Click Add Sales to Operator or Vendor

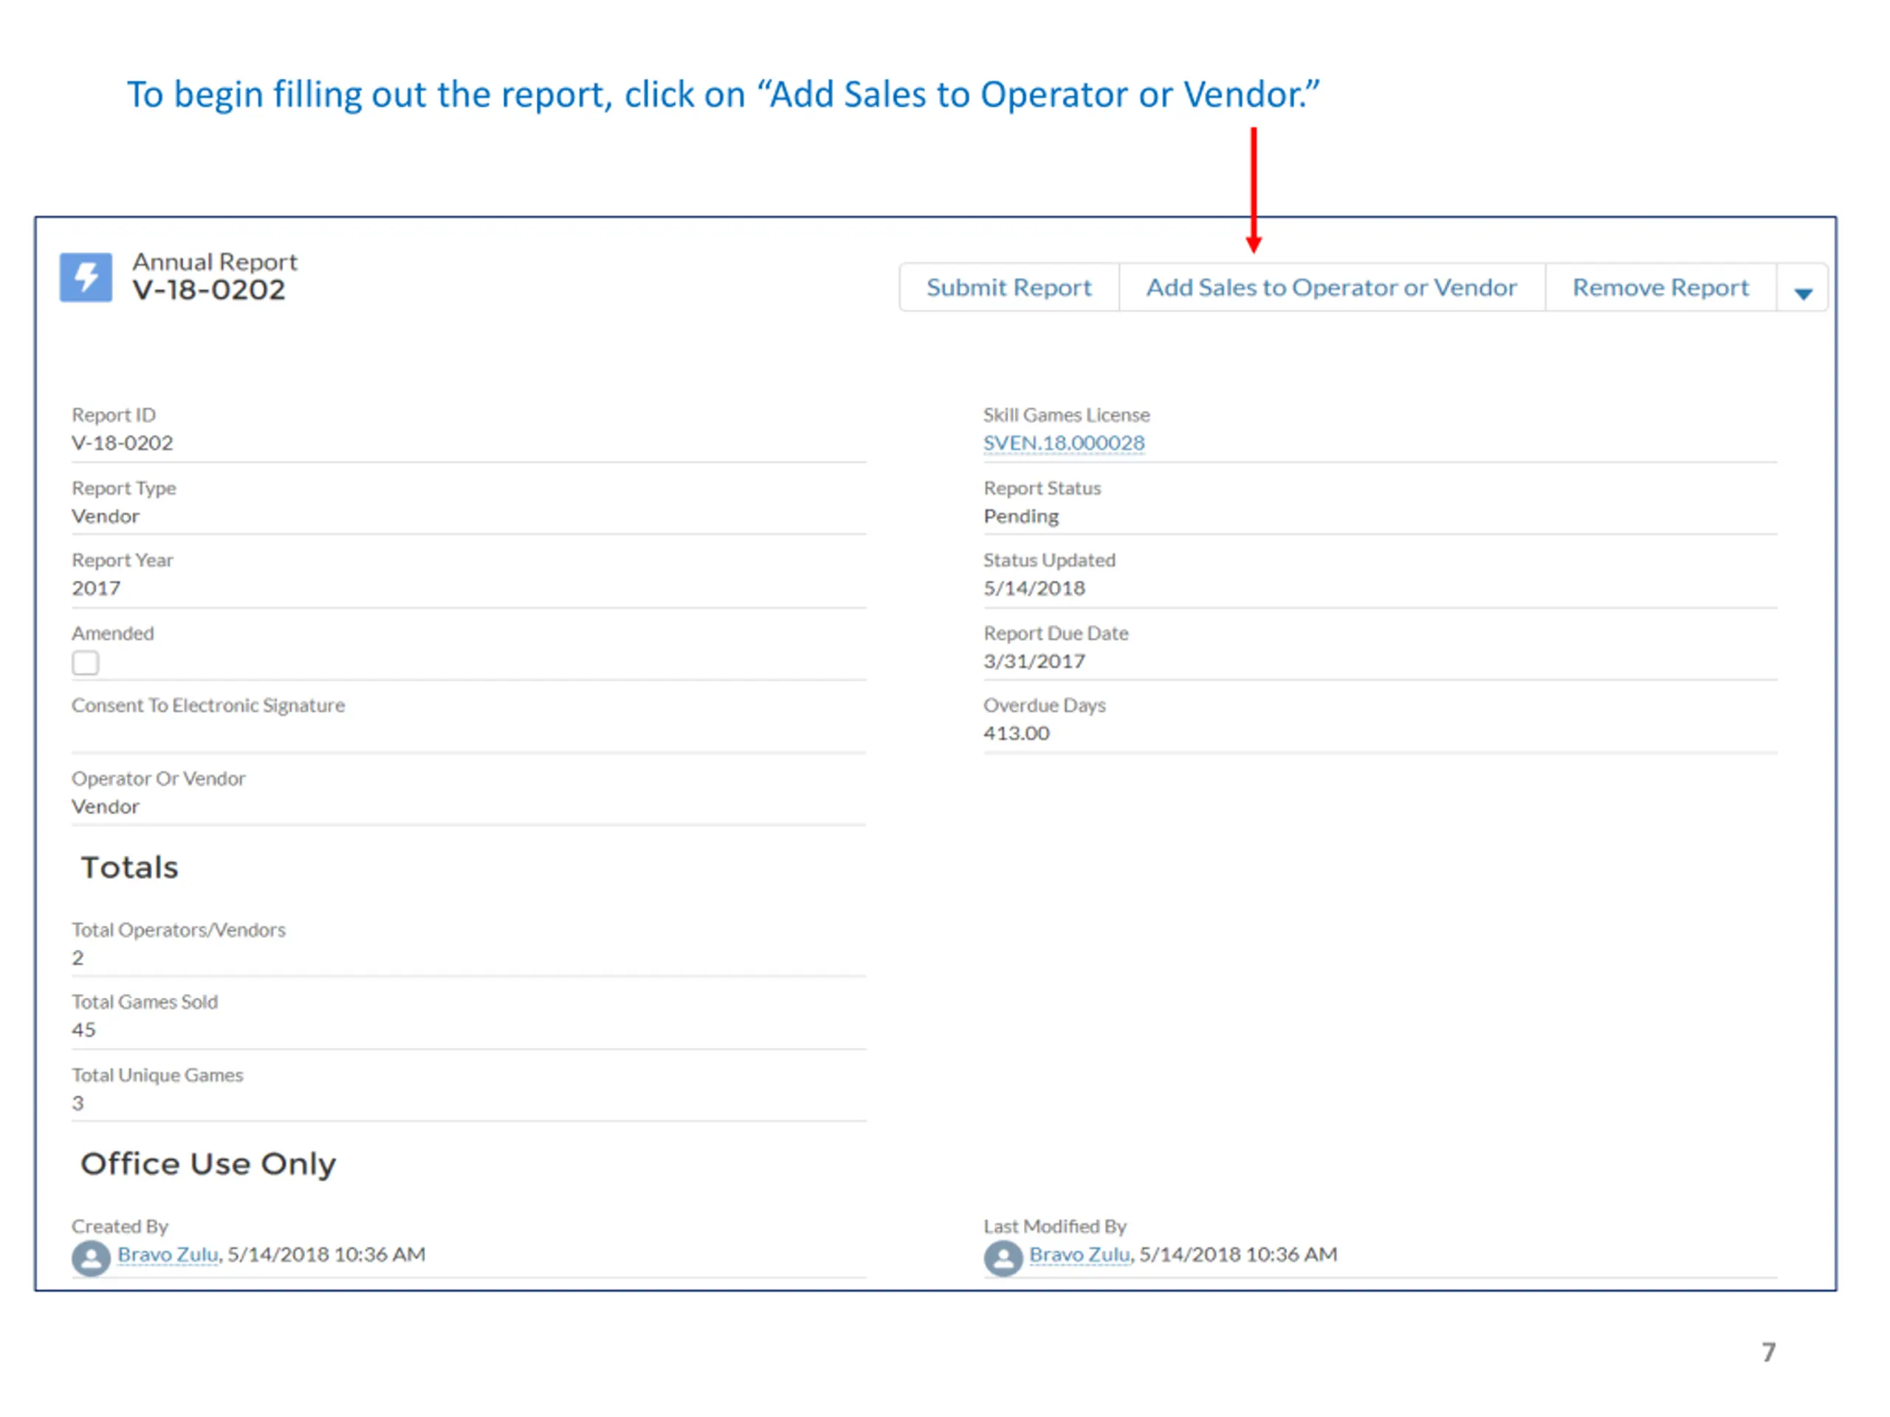(x=1331, y=287)
